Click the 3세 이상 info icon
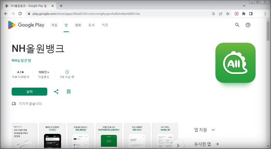271x149 pixels. coord(73,77)
